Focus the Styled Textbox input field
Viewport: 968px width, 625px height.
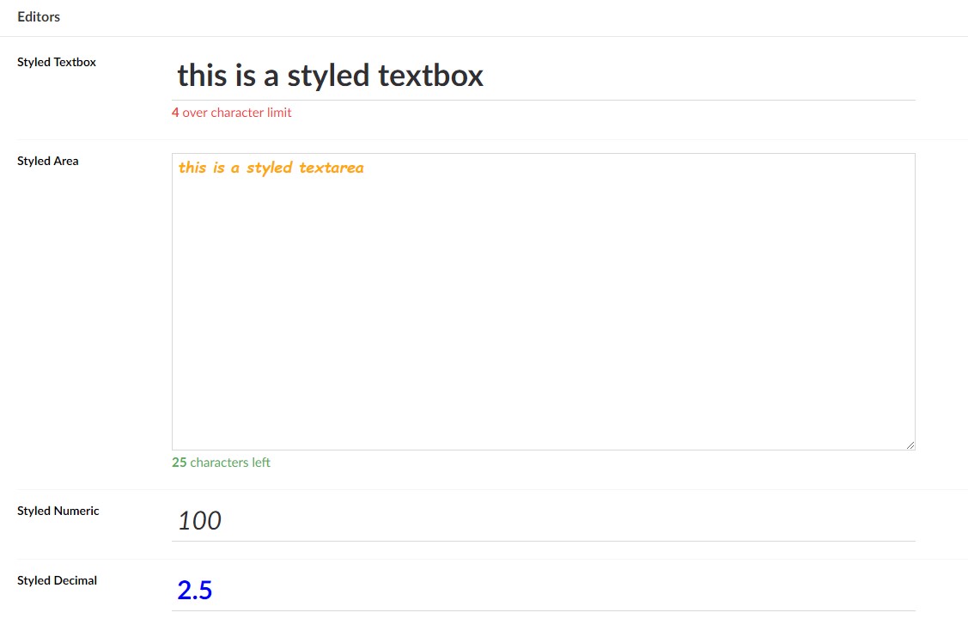(543, 76)
